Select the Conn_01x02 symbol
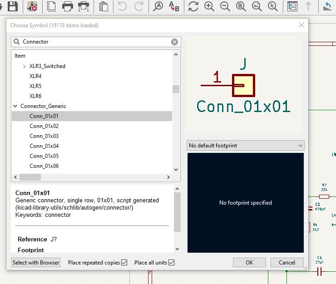 (44, 126)
